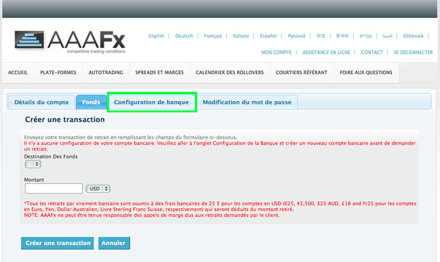Viewport: 440px width, 262px height.
Task: Click the Montant input field
Action: (54, 188)
